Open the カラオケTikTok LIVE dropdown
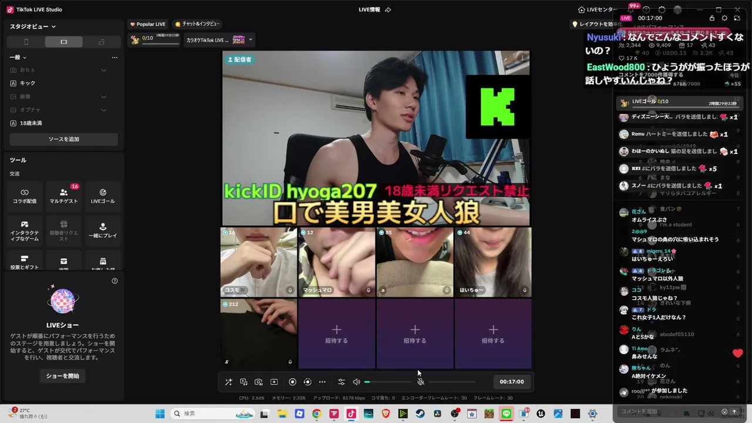752x423 pixels. pyautogui.click(x=219, y=40)
